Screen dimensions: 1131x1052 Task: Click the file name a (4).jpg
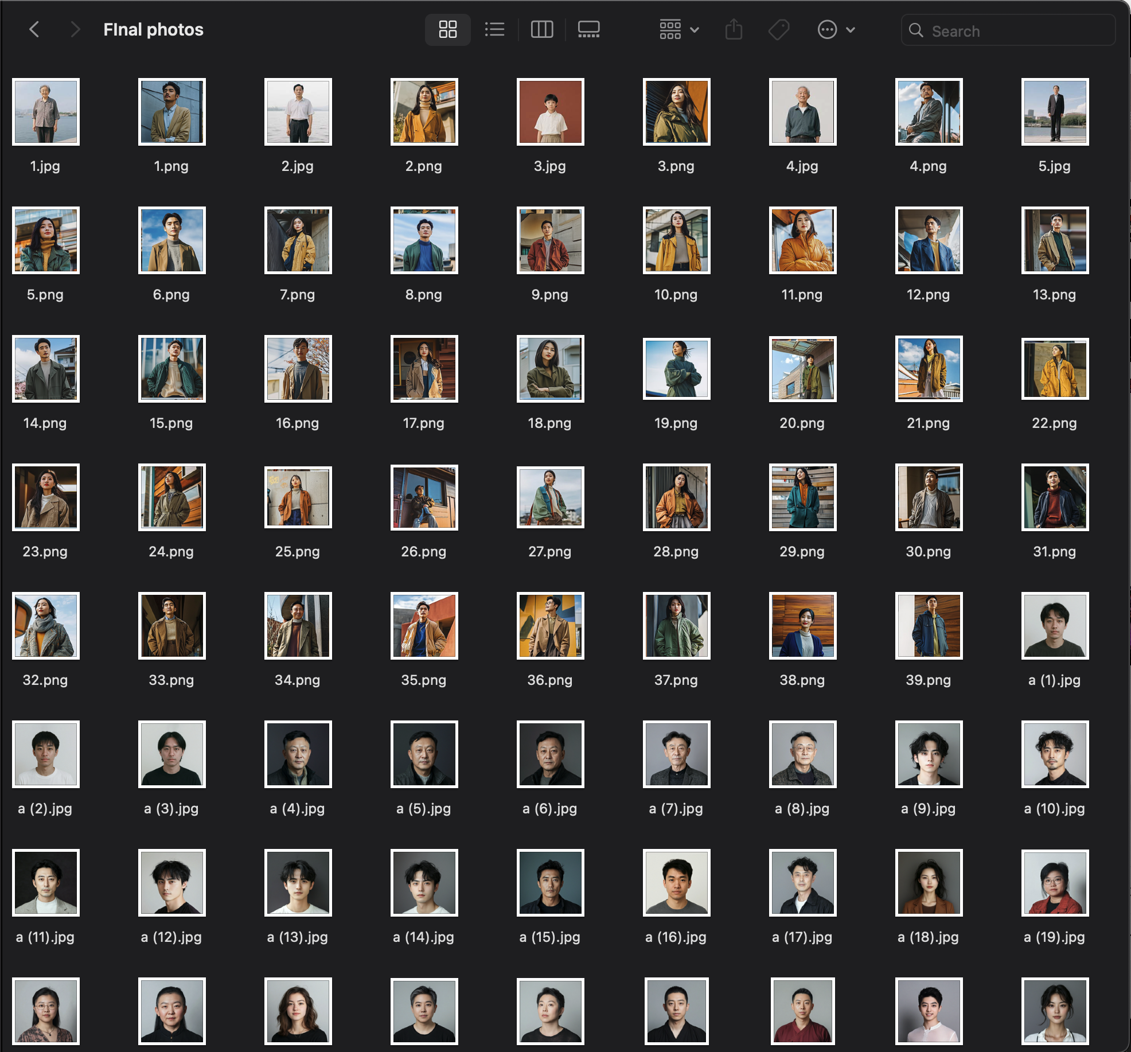(298, 809)
